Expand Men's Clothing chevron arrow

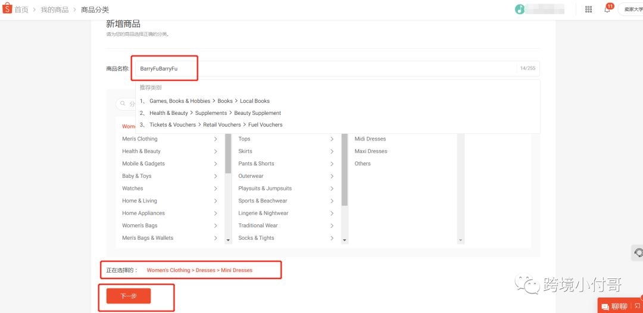[x=216, y=139]
